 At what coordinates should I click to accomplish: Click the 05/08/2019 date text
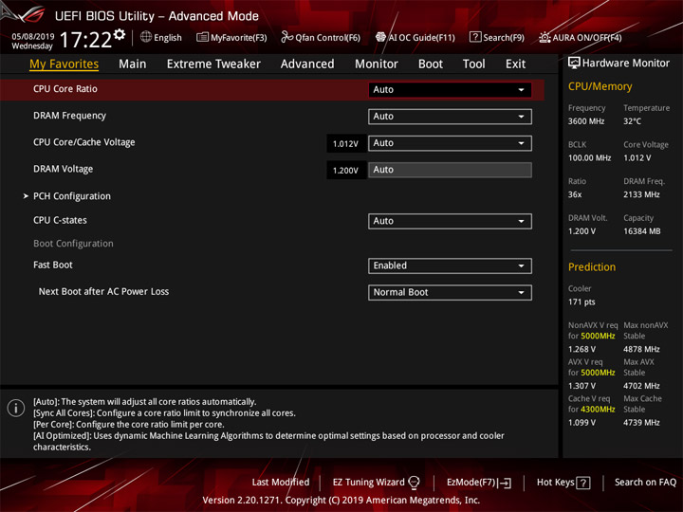click(33, 37)
